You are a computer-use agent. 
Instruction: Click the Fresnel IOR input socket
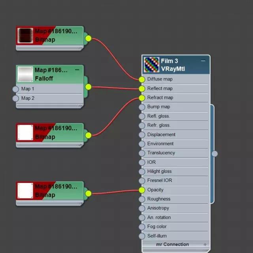coord(142,181)
